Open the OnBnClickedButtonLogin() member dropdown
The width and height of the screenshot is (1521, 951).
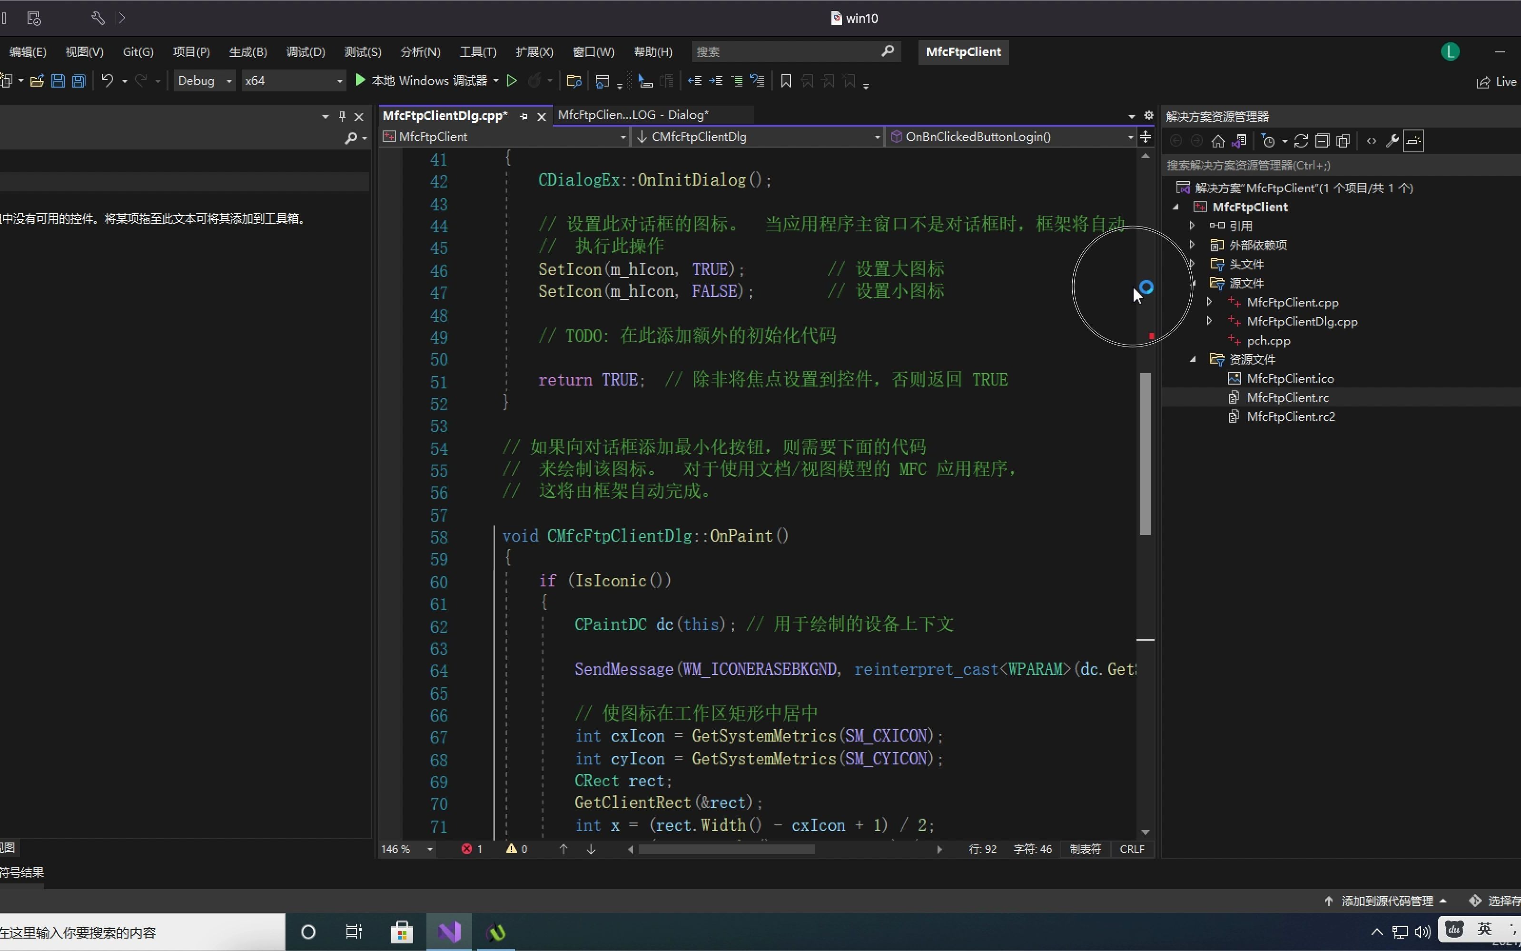tap(1012, 137)
